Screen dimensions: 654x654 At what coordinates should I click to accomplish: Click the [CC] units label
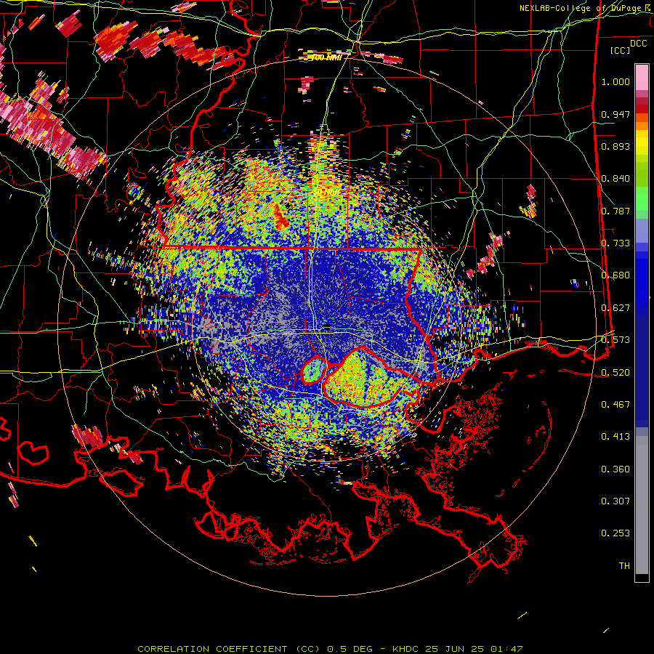pos(621,50)
